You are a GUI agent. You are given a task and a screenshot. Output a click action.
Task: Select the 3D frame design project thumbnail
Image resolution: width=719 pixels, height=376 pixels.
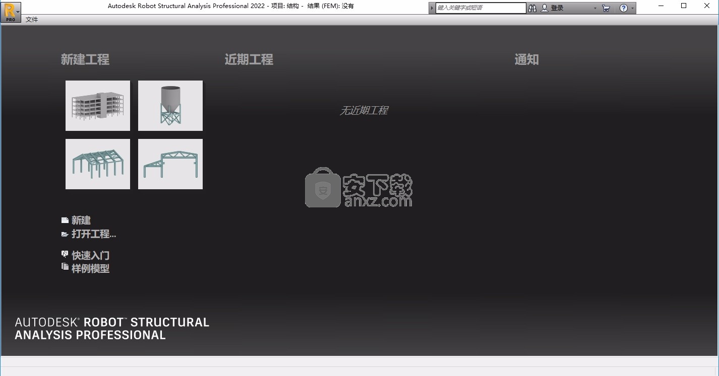pyautogui.click(x=98, y=164)
